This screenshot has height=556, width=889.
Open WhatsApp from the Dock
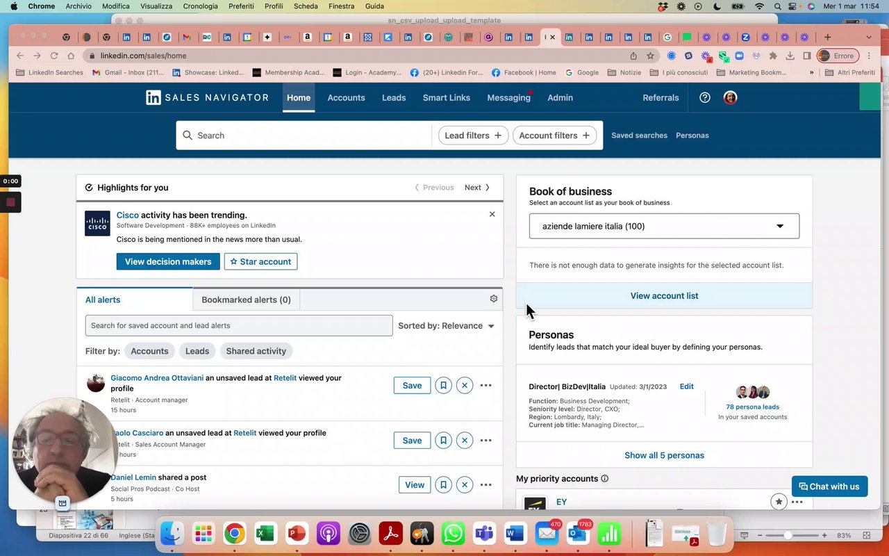coord(454,534)
